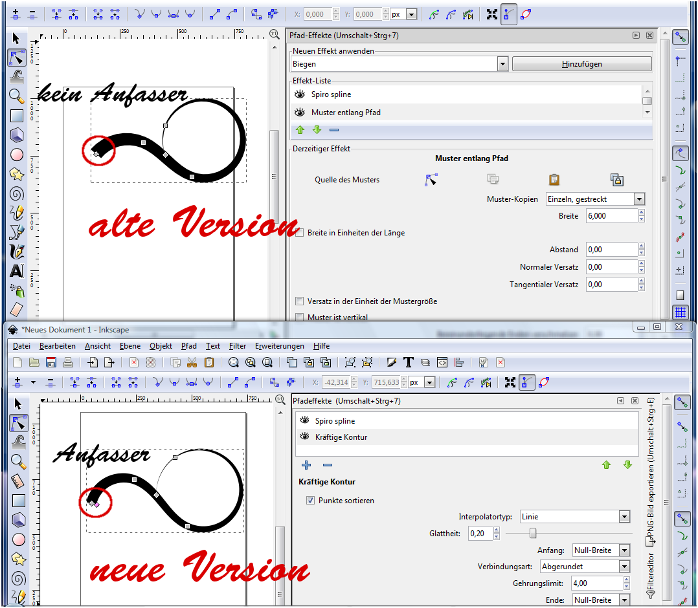Select measure tool in new version toolbox
698x608 pixels.
tap(18, 481)
